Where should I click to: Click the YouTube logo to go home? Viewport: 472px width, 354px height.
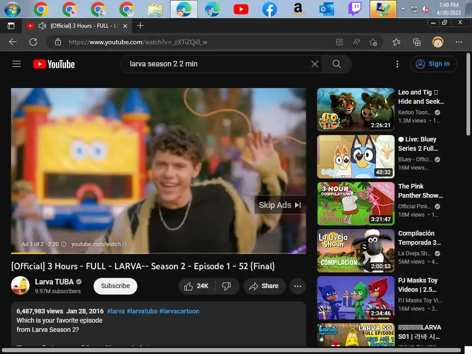click(x=54, y=64)
